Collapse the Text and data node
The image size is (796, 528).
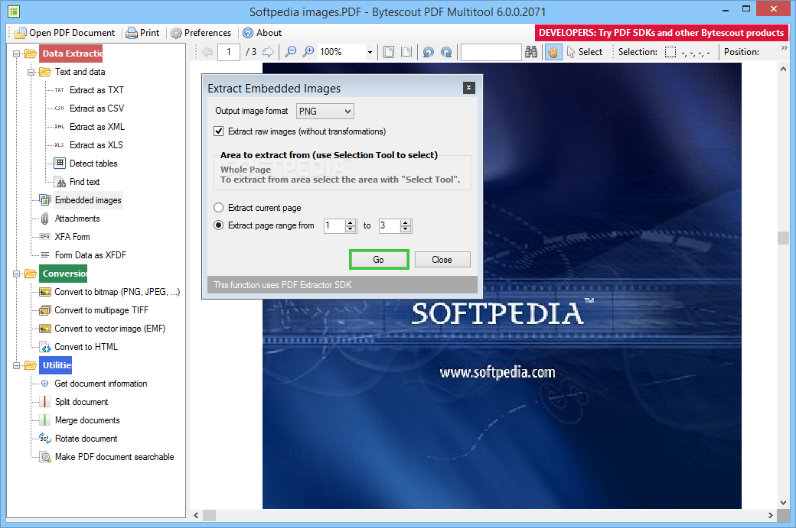click(x=31, y=72)
